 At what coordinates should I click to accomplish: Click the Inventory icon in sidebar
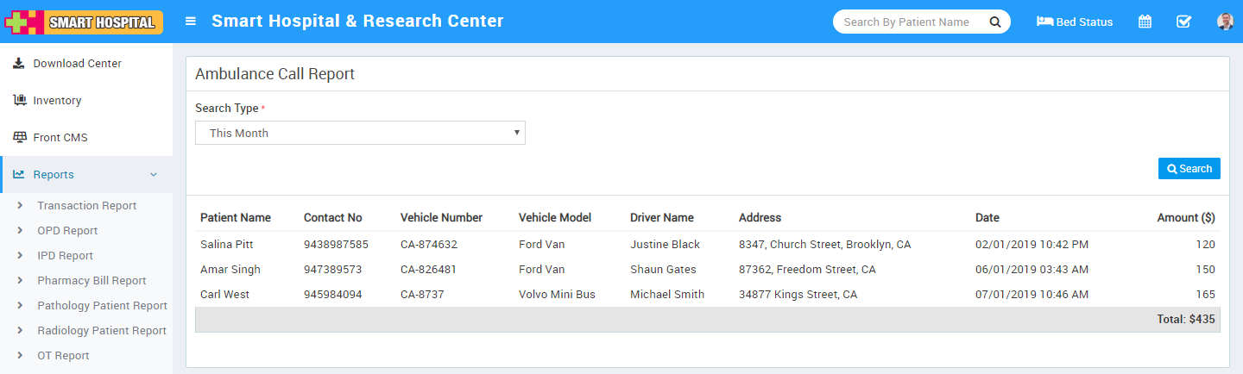pos(19,101)
